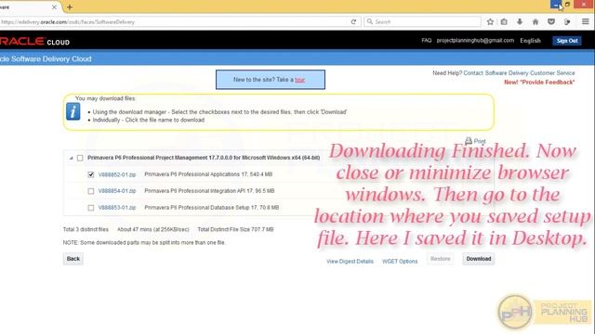Check the V888853-01.zip checkbox
The height and width of the screenshot is (334, 595).
[91, 208]
